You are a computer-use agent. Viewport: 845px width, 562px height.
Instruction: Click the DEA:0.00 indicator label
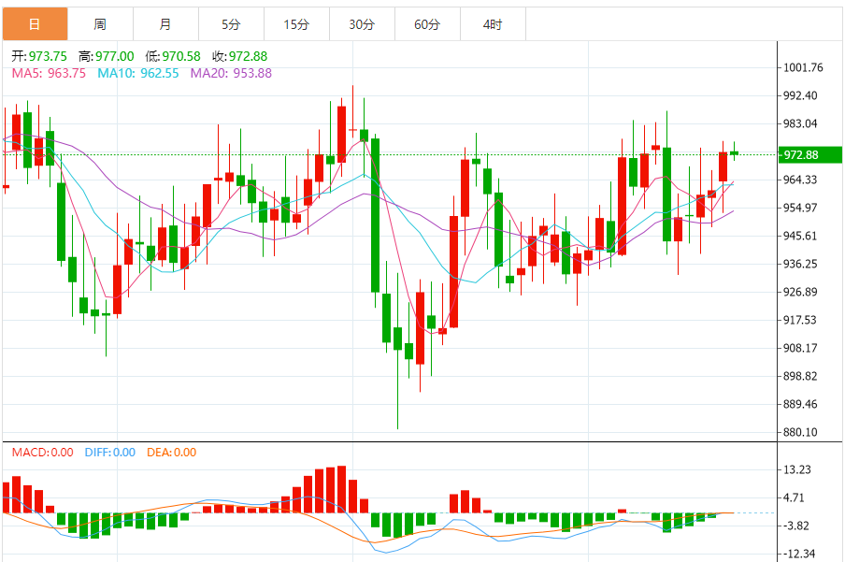(x=172, y=453)
